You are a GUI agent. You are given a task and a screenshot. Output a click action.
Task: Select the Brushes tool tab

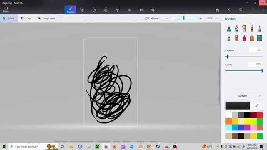(x=70, y=10)
